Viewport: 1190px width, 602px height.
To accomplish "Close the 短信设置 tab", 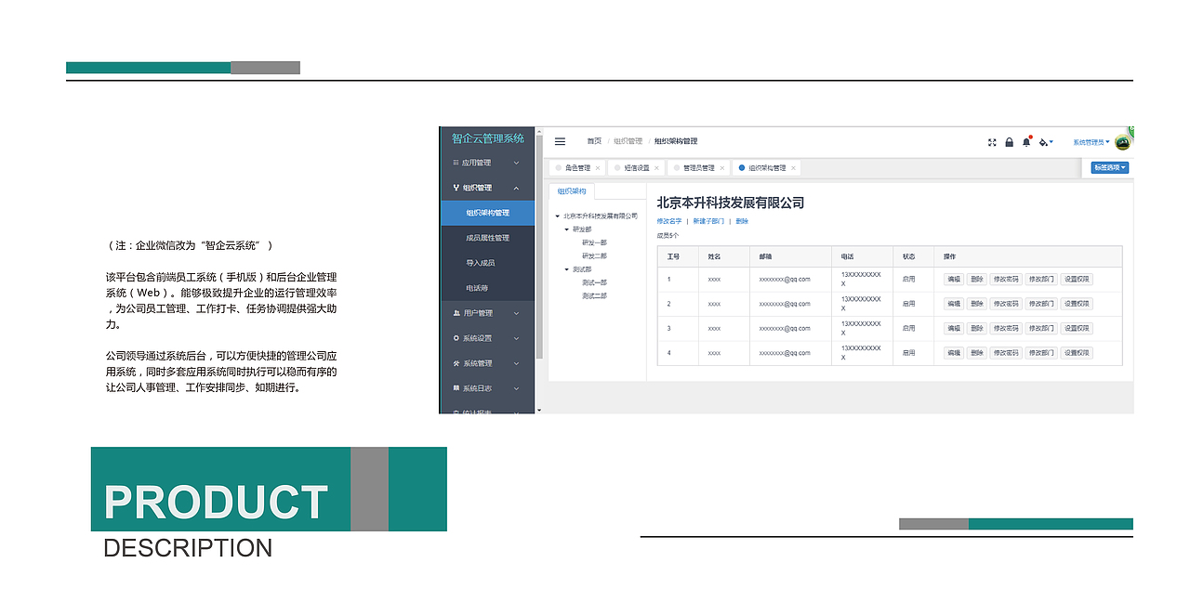I will coord(656,168).
